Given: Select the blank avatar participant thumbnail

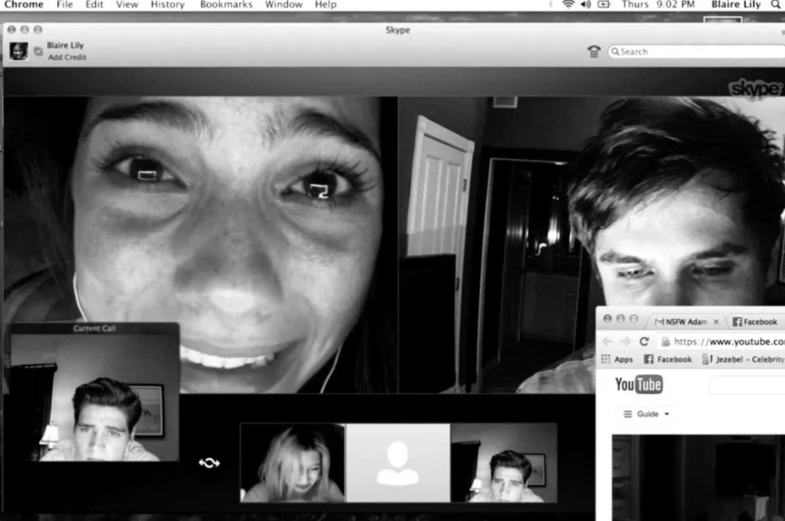Looking at the screenshot, I should point(398,463).
